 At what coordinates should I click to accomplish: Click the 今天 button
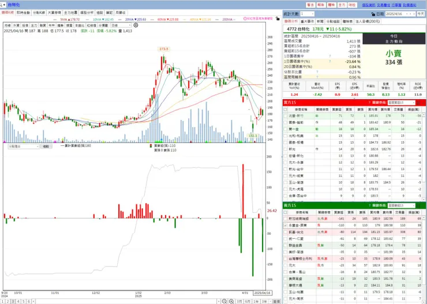pyautogui.click(x=421, y=14)
